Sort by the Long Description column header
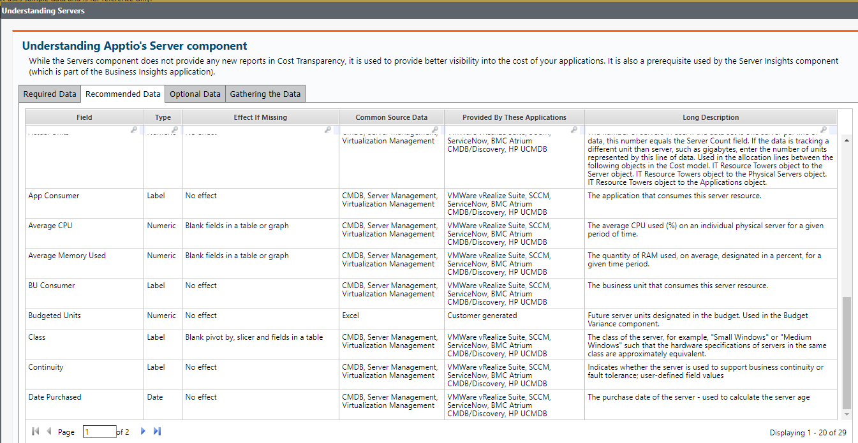This screenshot has height=443, width=858. pyautogui.click(x=711, y=117)
